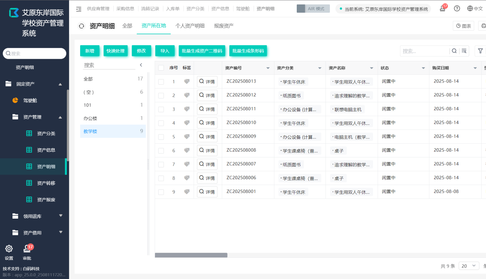Toggle AIR 模式 switch

click(x=313, y=9)
